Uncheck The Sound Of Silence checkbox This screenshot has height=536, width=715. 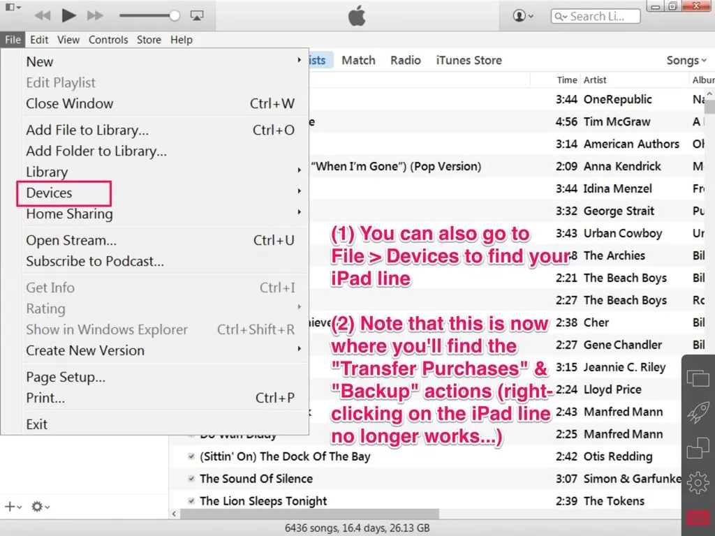191,479
